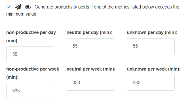Screen dimensions: 188x104
Task: Click the "unknown per day (min):" label
Action: [x=152, y=33]
